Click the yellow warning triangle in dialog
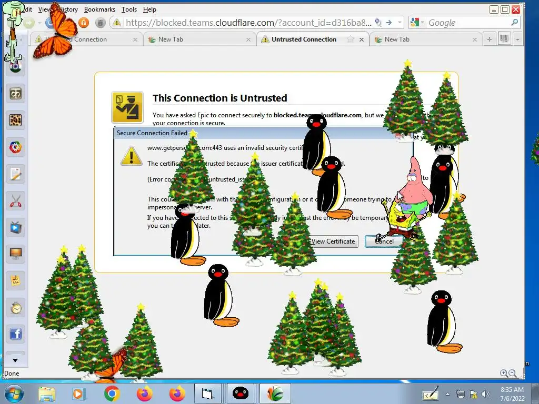The width and height of the screenshot is (539, 404). pos(131,156)
